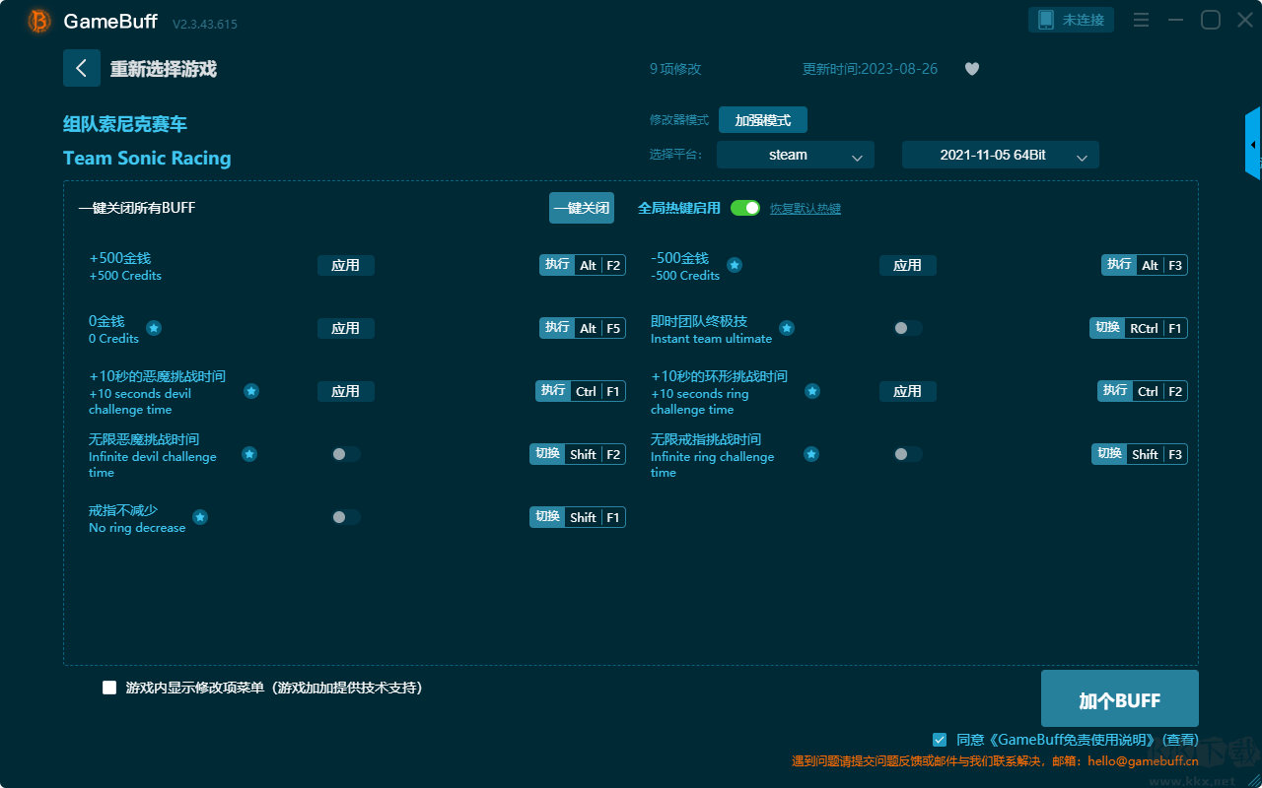The height and width of the screenshot is (788, 1262).
Task: Open the 2021-11-05 64Bit version dropdown
Action: click(x=1001, y=155)
